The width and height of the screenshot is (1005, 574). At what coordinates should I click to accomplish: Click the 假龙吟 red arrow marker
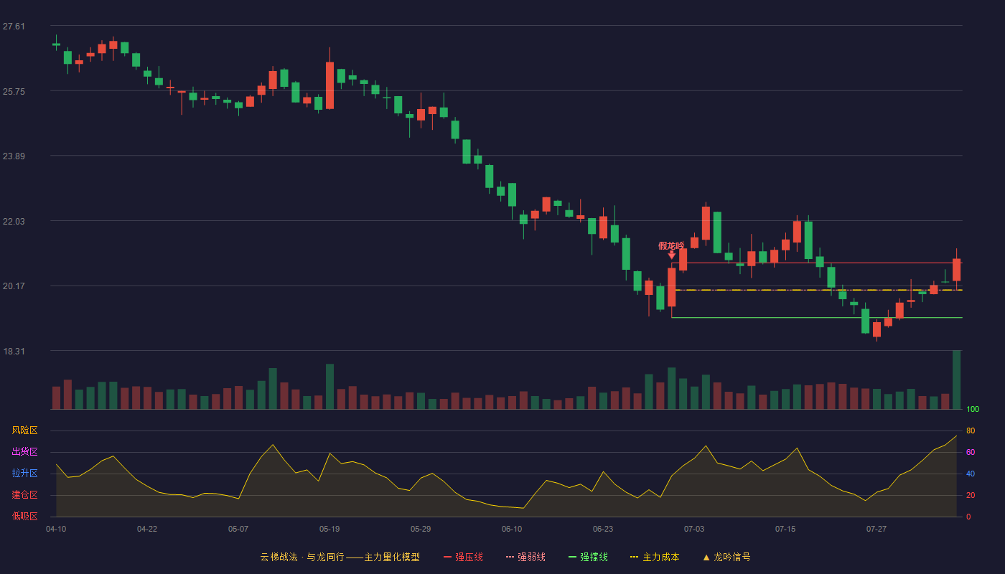click(671, 255)
